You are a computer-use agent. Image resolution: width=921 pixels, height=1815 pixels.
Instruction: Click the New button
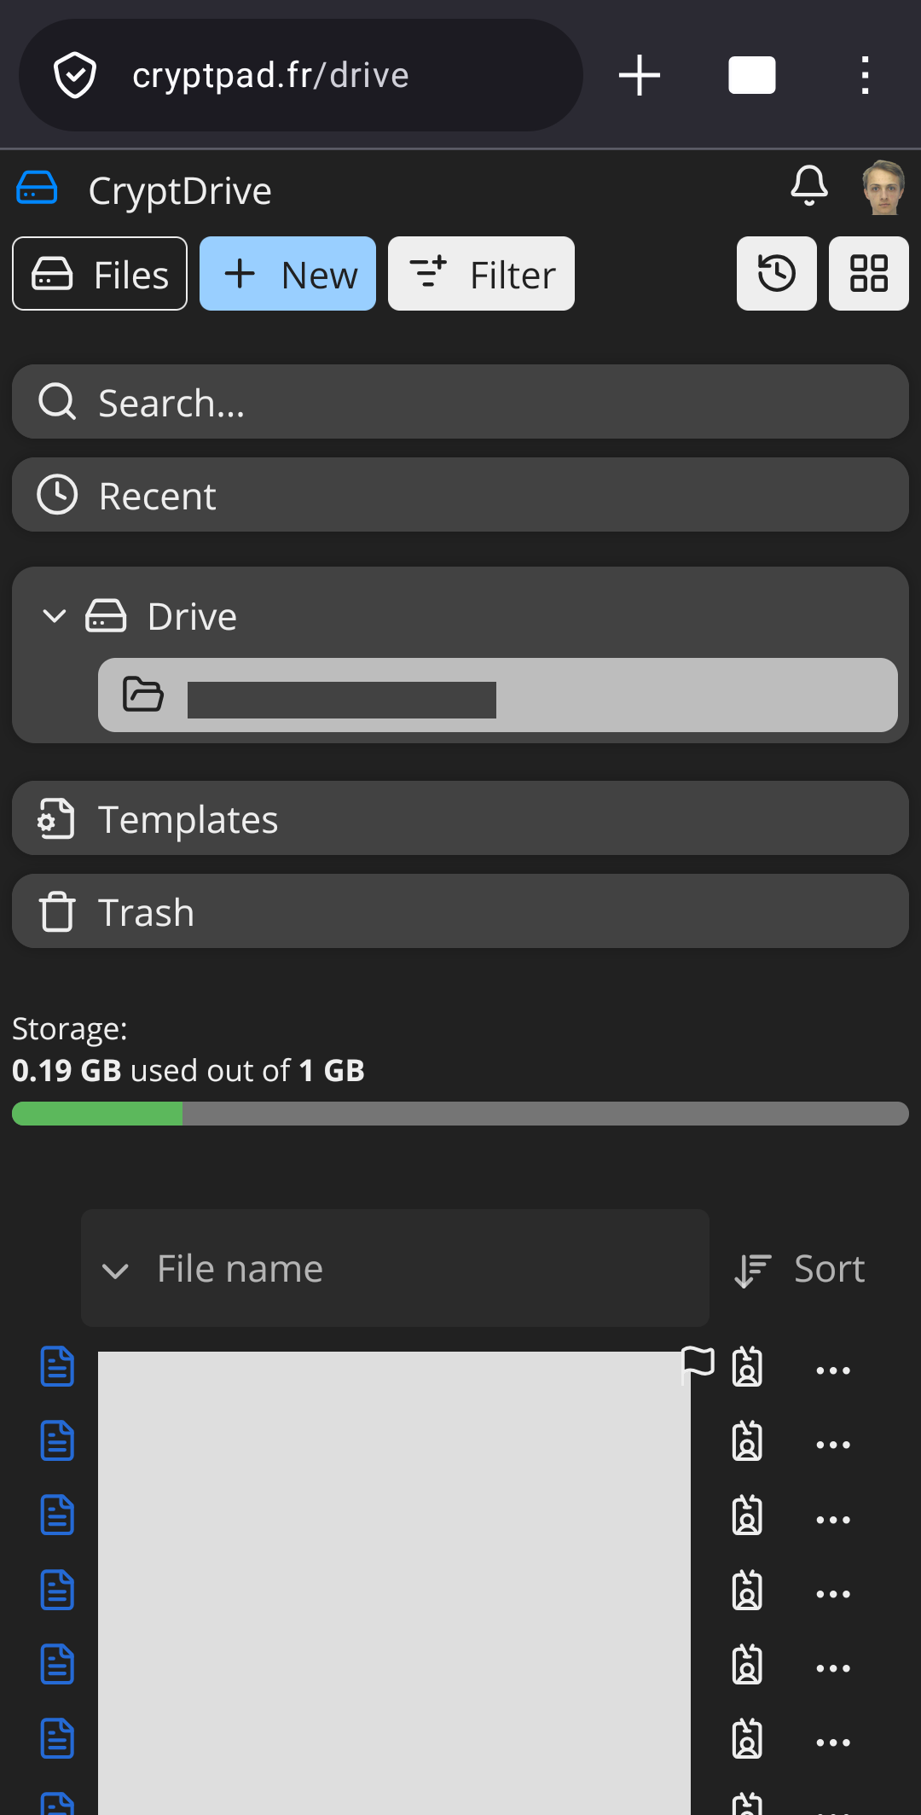[288, 274]
